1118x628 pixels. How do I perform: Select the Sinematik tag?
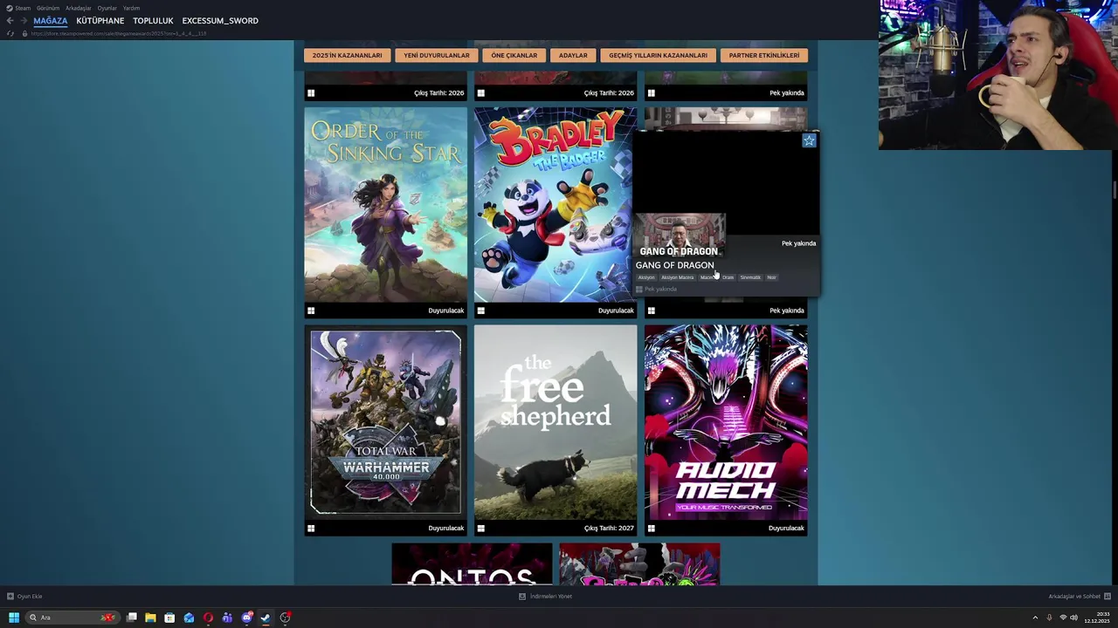(750, 277)
